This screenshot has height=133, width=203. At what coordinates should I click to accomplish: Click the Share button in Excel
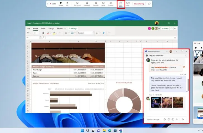pos(165,28)
